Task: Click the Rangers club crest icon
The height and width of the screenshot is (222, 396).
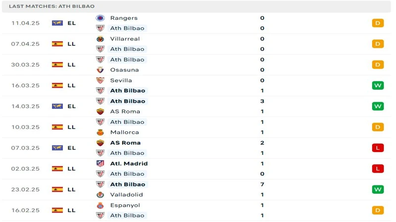Action: (100, 18)
